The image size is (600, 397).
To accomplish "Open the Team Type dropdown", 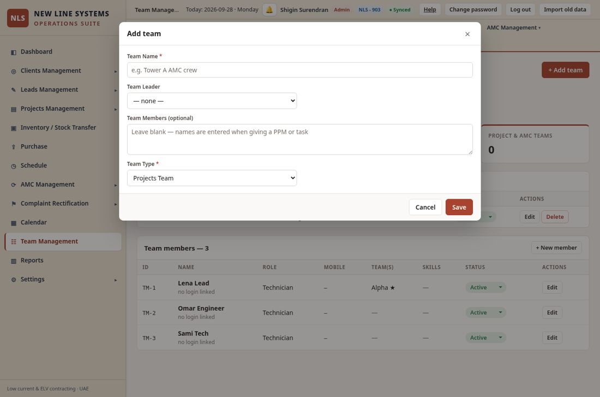I will click(x=212, y=178).
